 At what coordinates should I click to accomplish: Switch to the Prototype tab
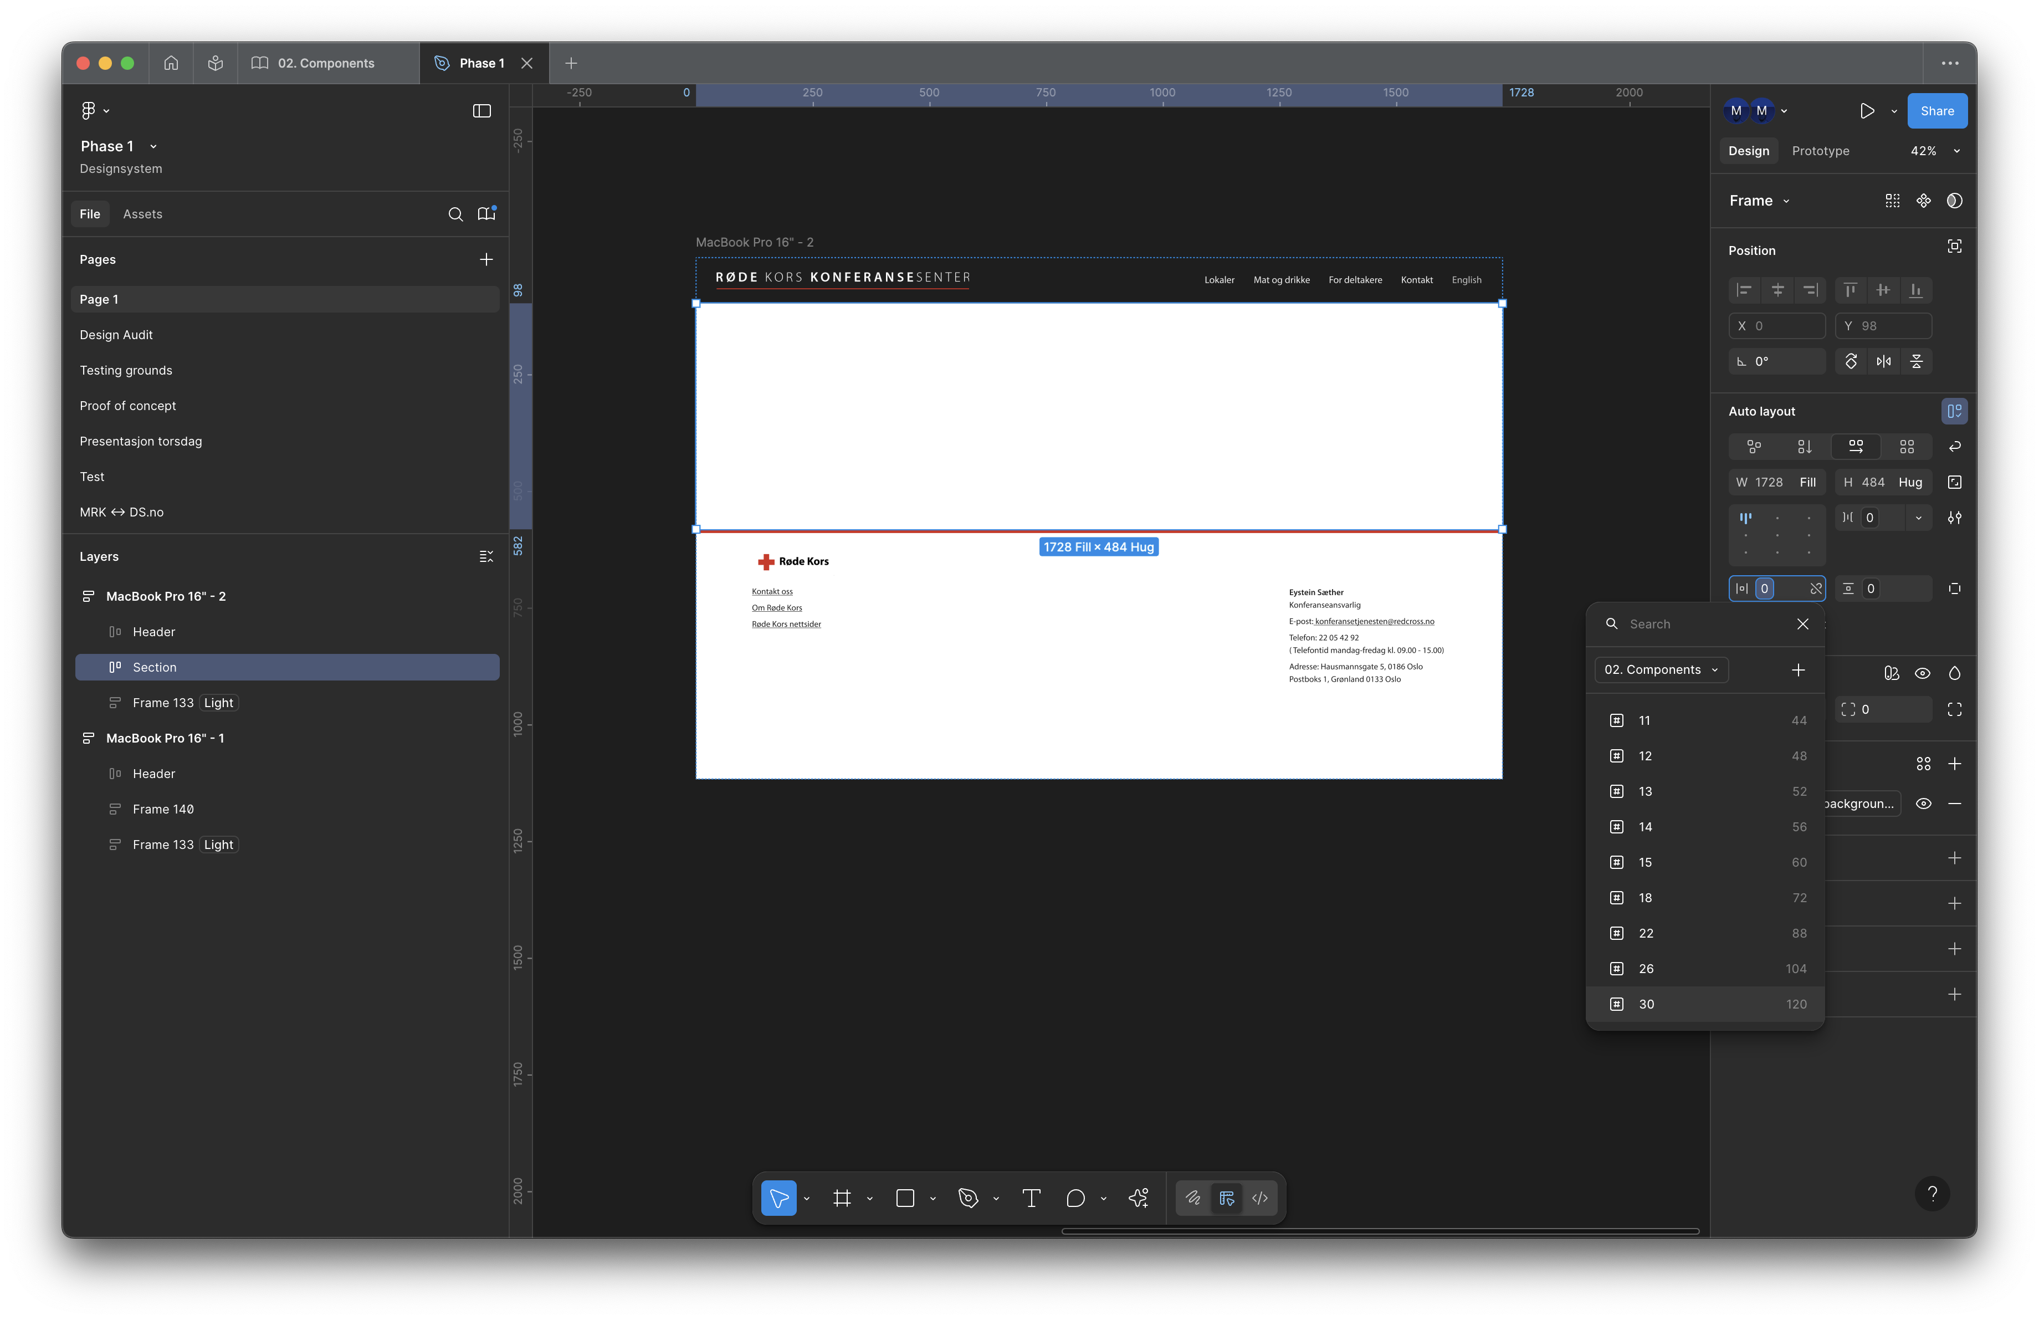pos(1820,151)
